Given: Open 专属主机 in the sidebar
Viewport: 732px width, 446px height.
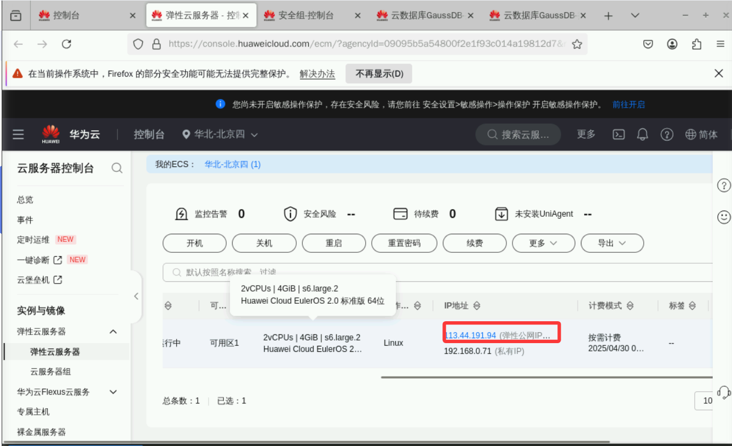Looking at the screenshot, I should (x=33, y=412).
